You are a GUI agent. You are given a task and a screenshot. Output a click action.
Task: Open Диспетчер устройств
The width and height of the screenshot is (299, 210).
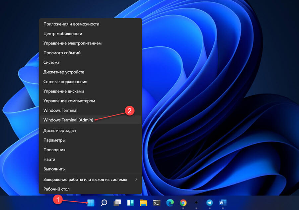pos(90,72)
